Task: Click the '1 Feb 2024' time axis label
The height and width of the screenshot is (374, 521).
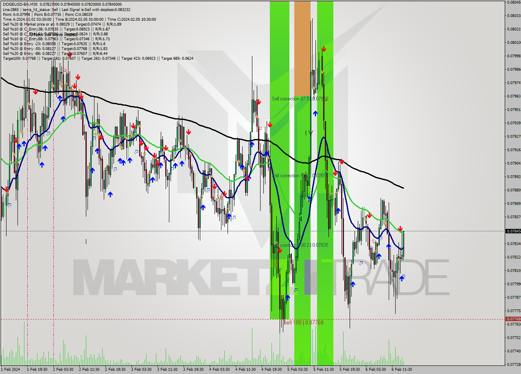Action: point(10,370)
